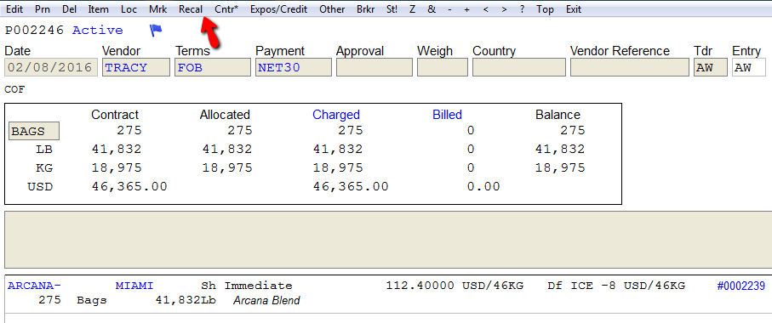
Task: Click the Balance LB value 41,832
Action: tap(560, 150)
